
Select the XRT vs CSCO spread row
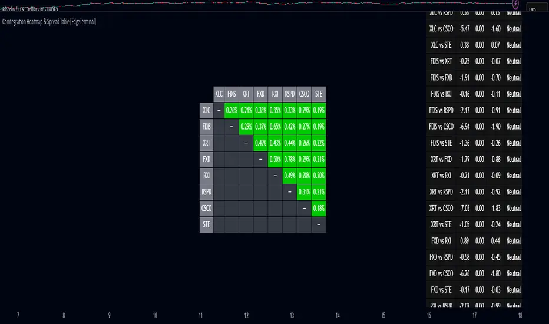tap(442, 208)
